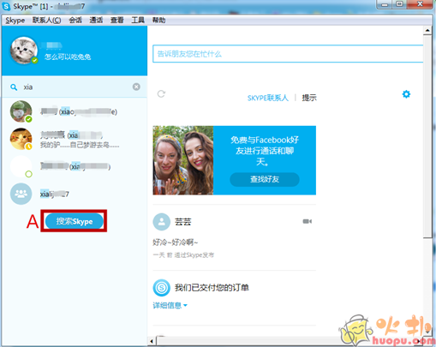Click the 查找好友 Facebook button

click(x=265, y=179)
